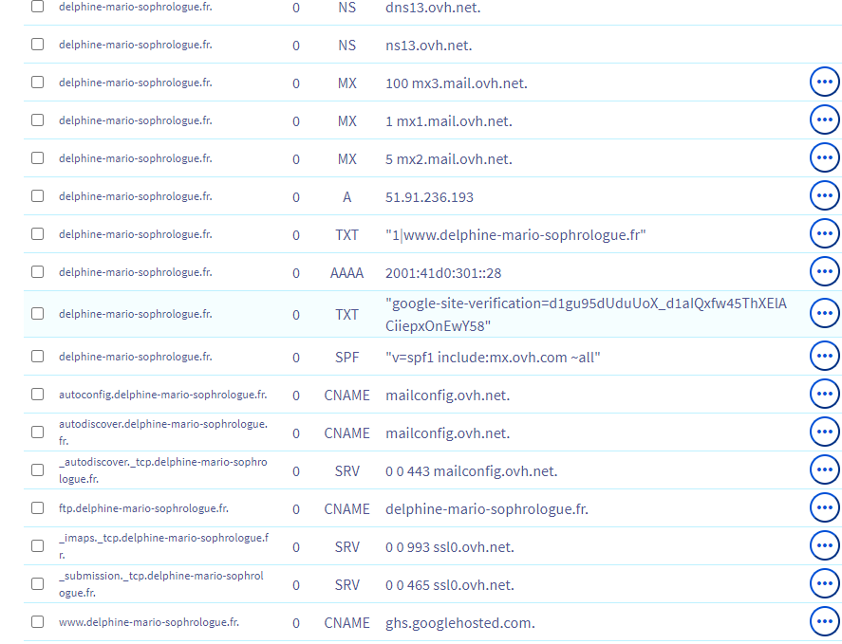Open actions menu for ghs.googlehosted.com CNAME record

[824, 622]
